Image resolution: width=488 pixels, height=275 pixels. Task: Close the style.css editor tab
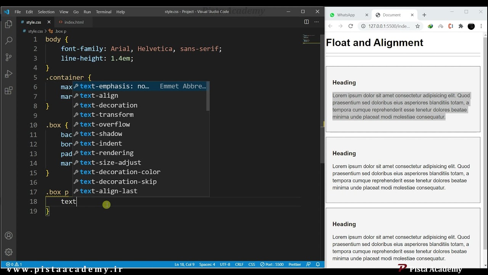tap(49, 22)
